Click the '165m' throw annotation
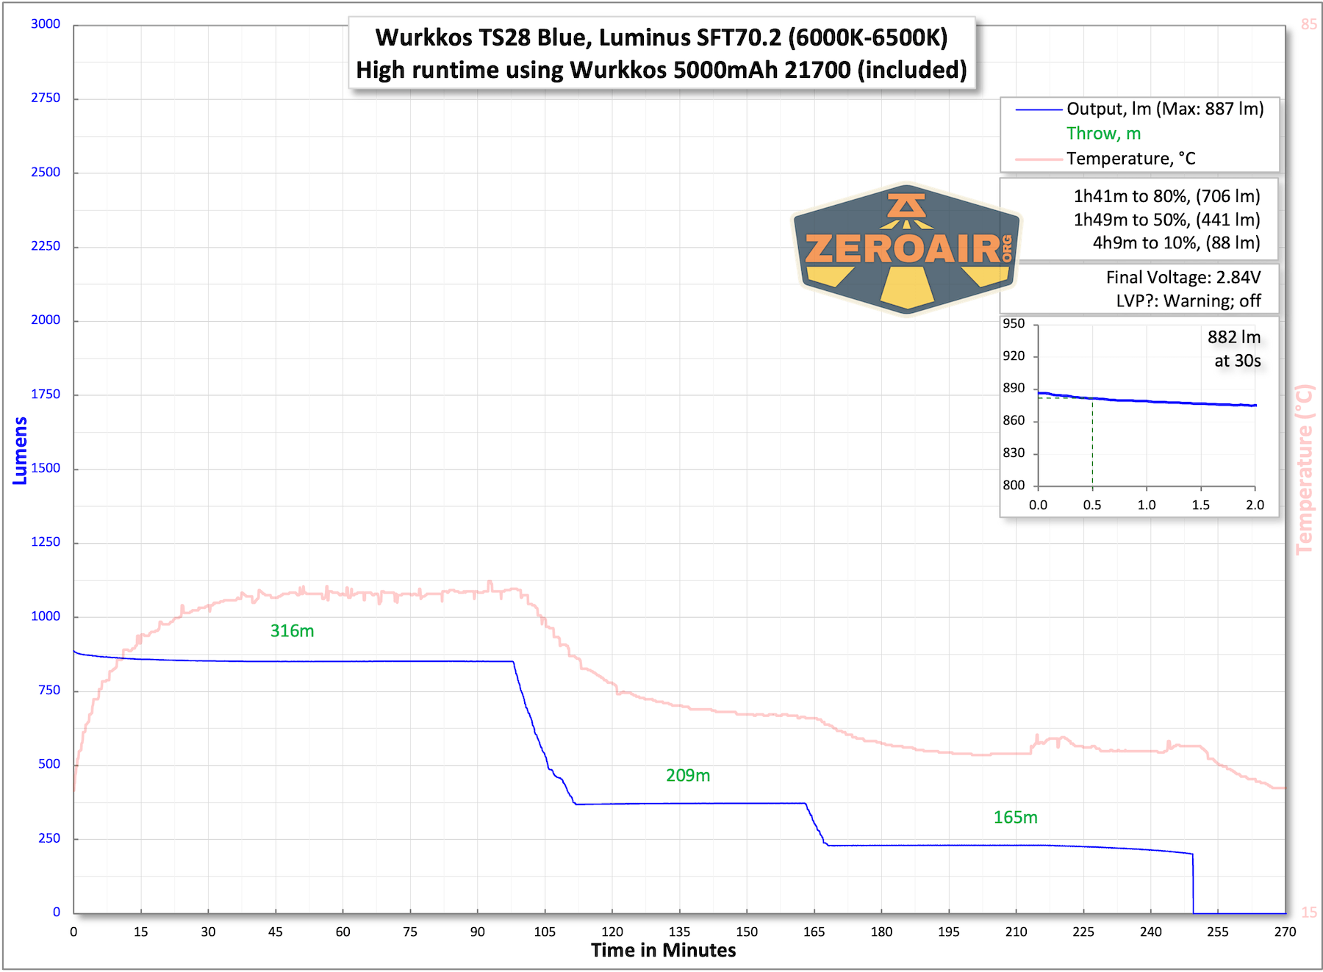The image size is (1323, 972). click(x=1015, y=818)
